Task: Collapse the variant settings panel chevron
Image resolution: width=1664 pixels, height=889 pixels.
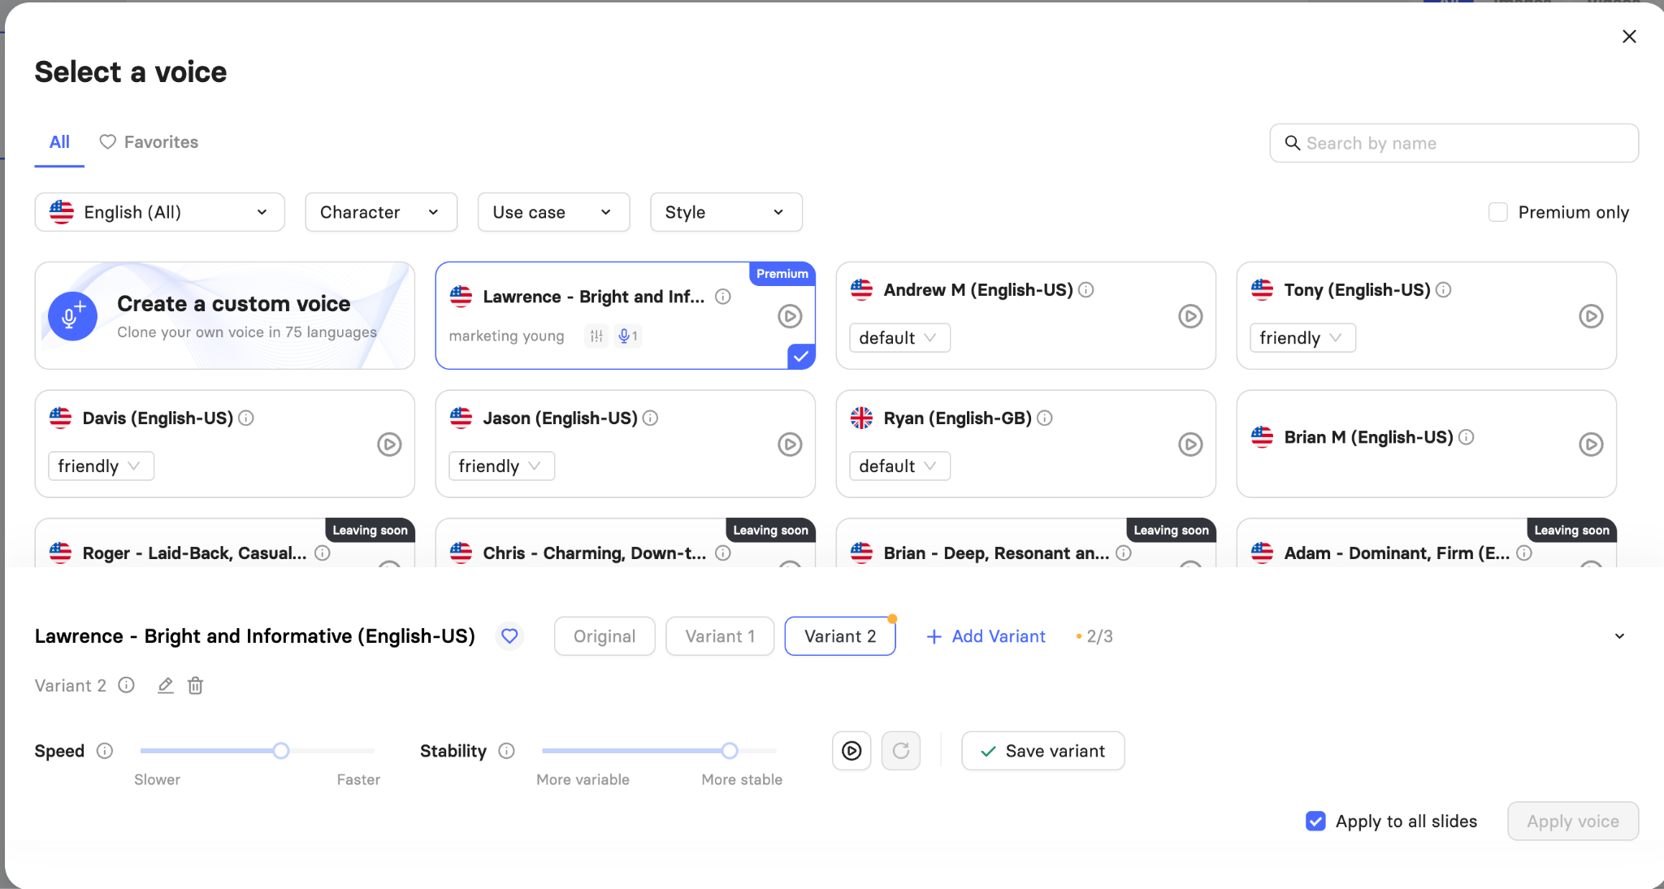Action: click(x=1619, y=636)
